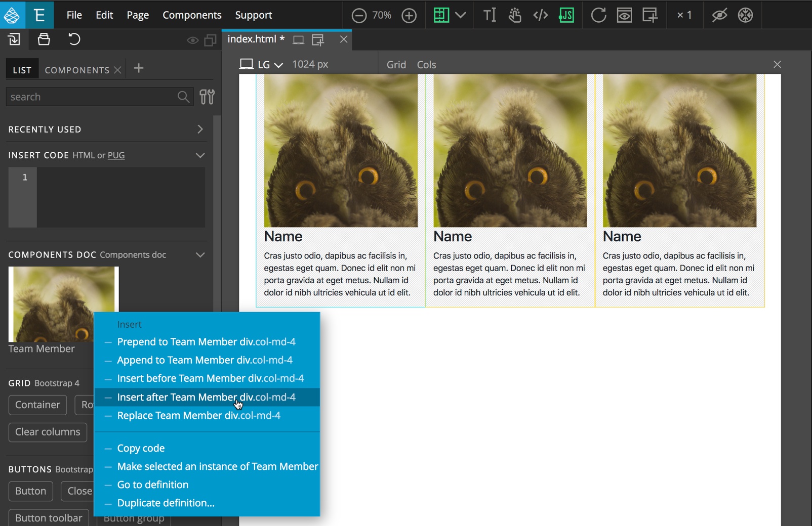Screen dimensions: 812x526
Task: Choose Prepend to Team Member div.col-md-4
Action: click(208, 342)
